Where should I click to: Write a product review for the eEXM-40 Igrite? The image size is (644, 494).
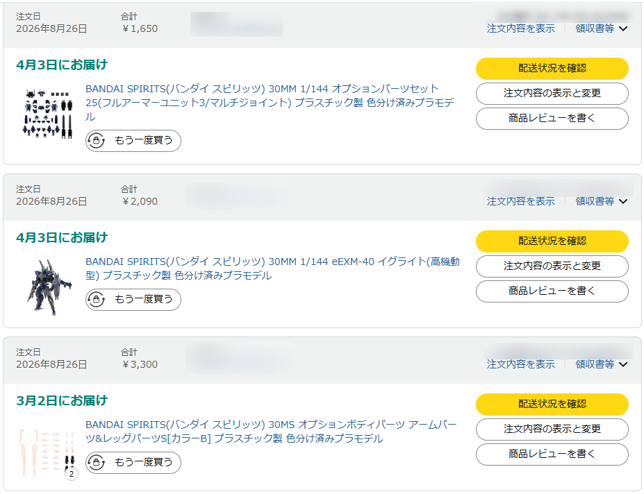(552, 291)
